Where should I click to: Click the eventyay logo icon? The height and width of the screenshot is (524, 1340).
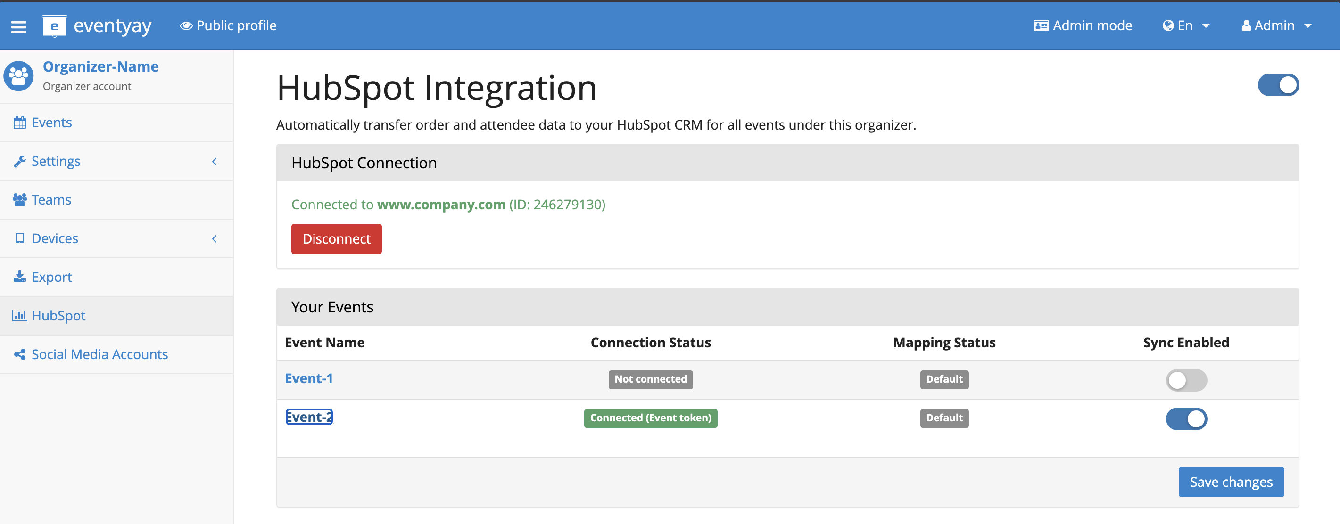point(54,25)
